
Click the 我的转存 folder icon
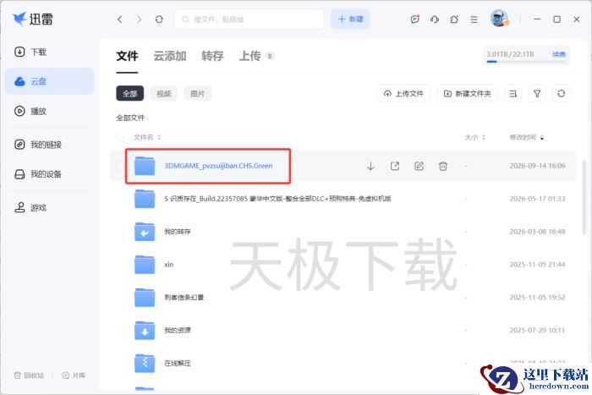click(145, 232)
